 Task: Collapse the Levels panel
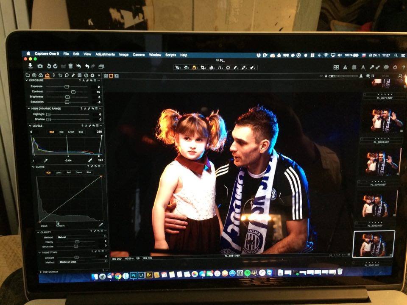tap(30, 126)
